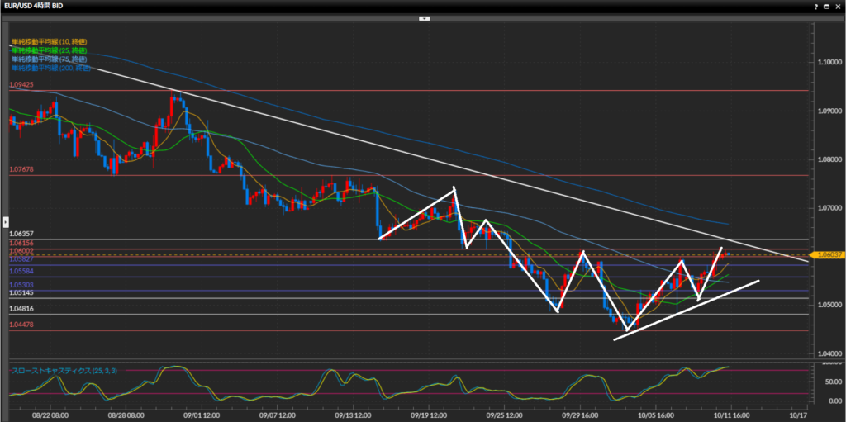The width and height of the screenshot is (846, 422).
Task: Expand the top toolbar drop-down arrow
Action: tap(423, 17)
